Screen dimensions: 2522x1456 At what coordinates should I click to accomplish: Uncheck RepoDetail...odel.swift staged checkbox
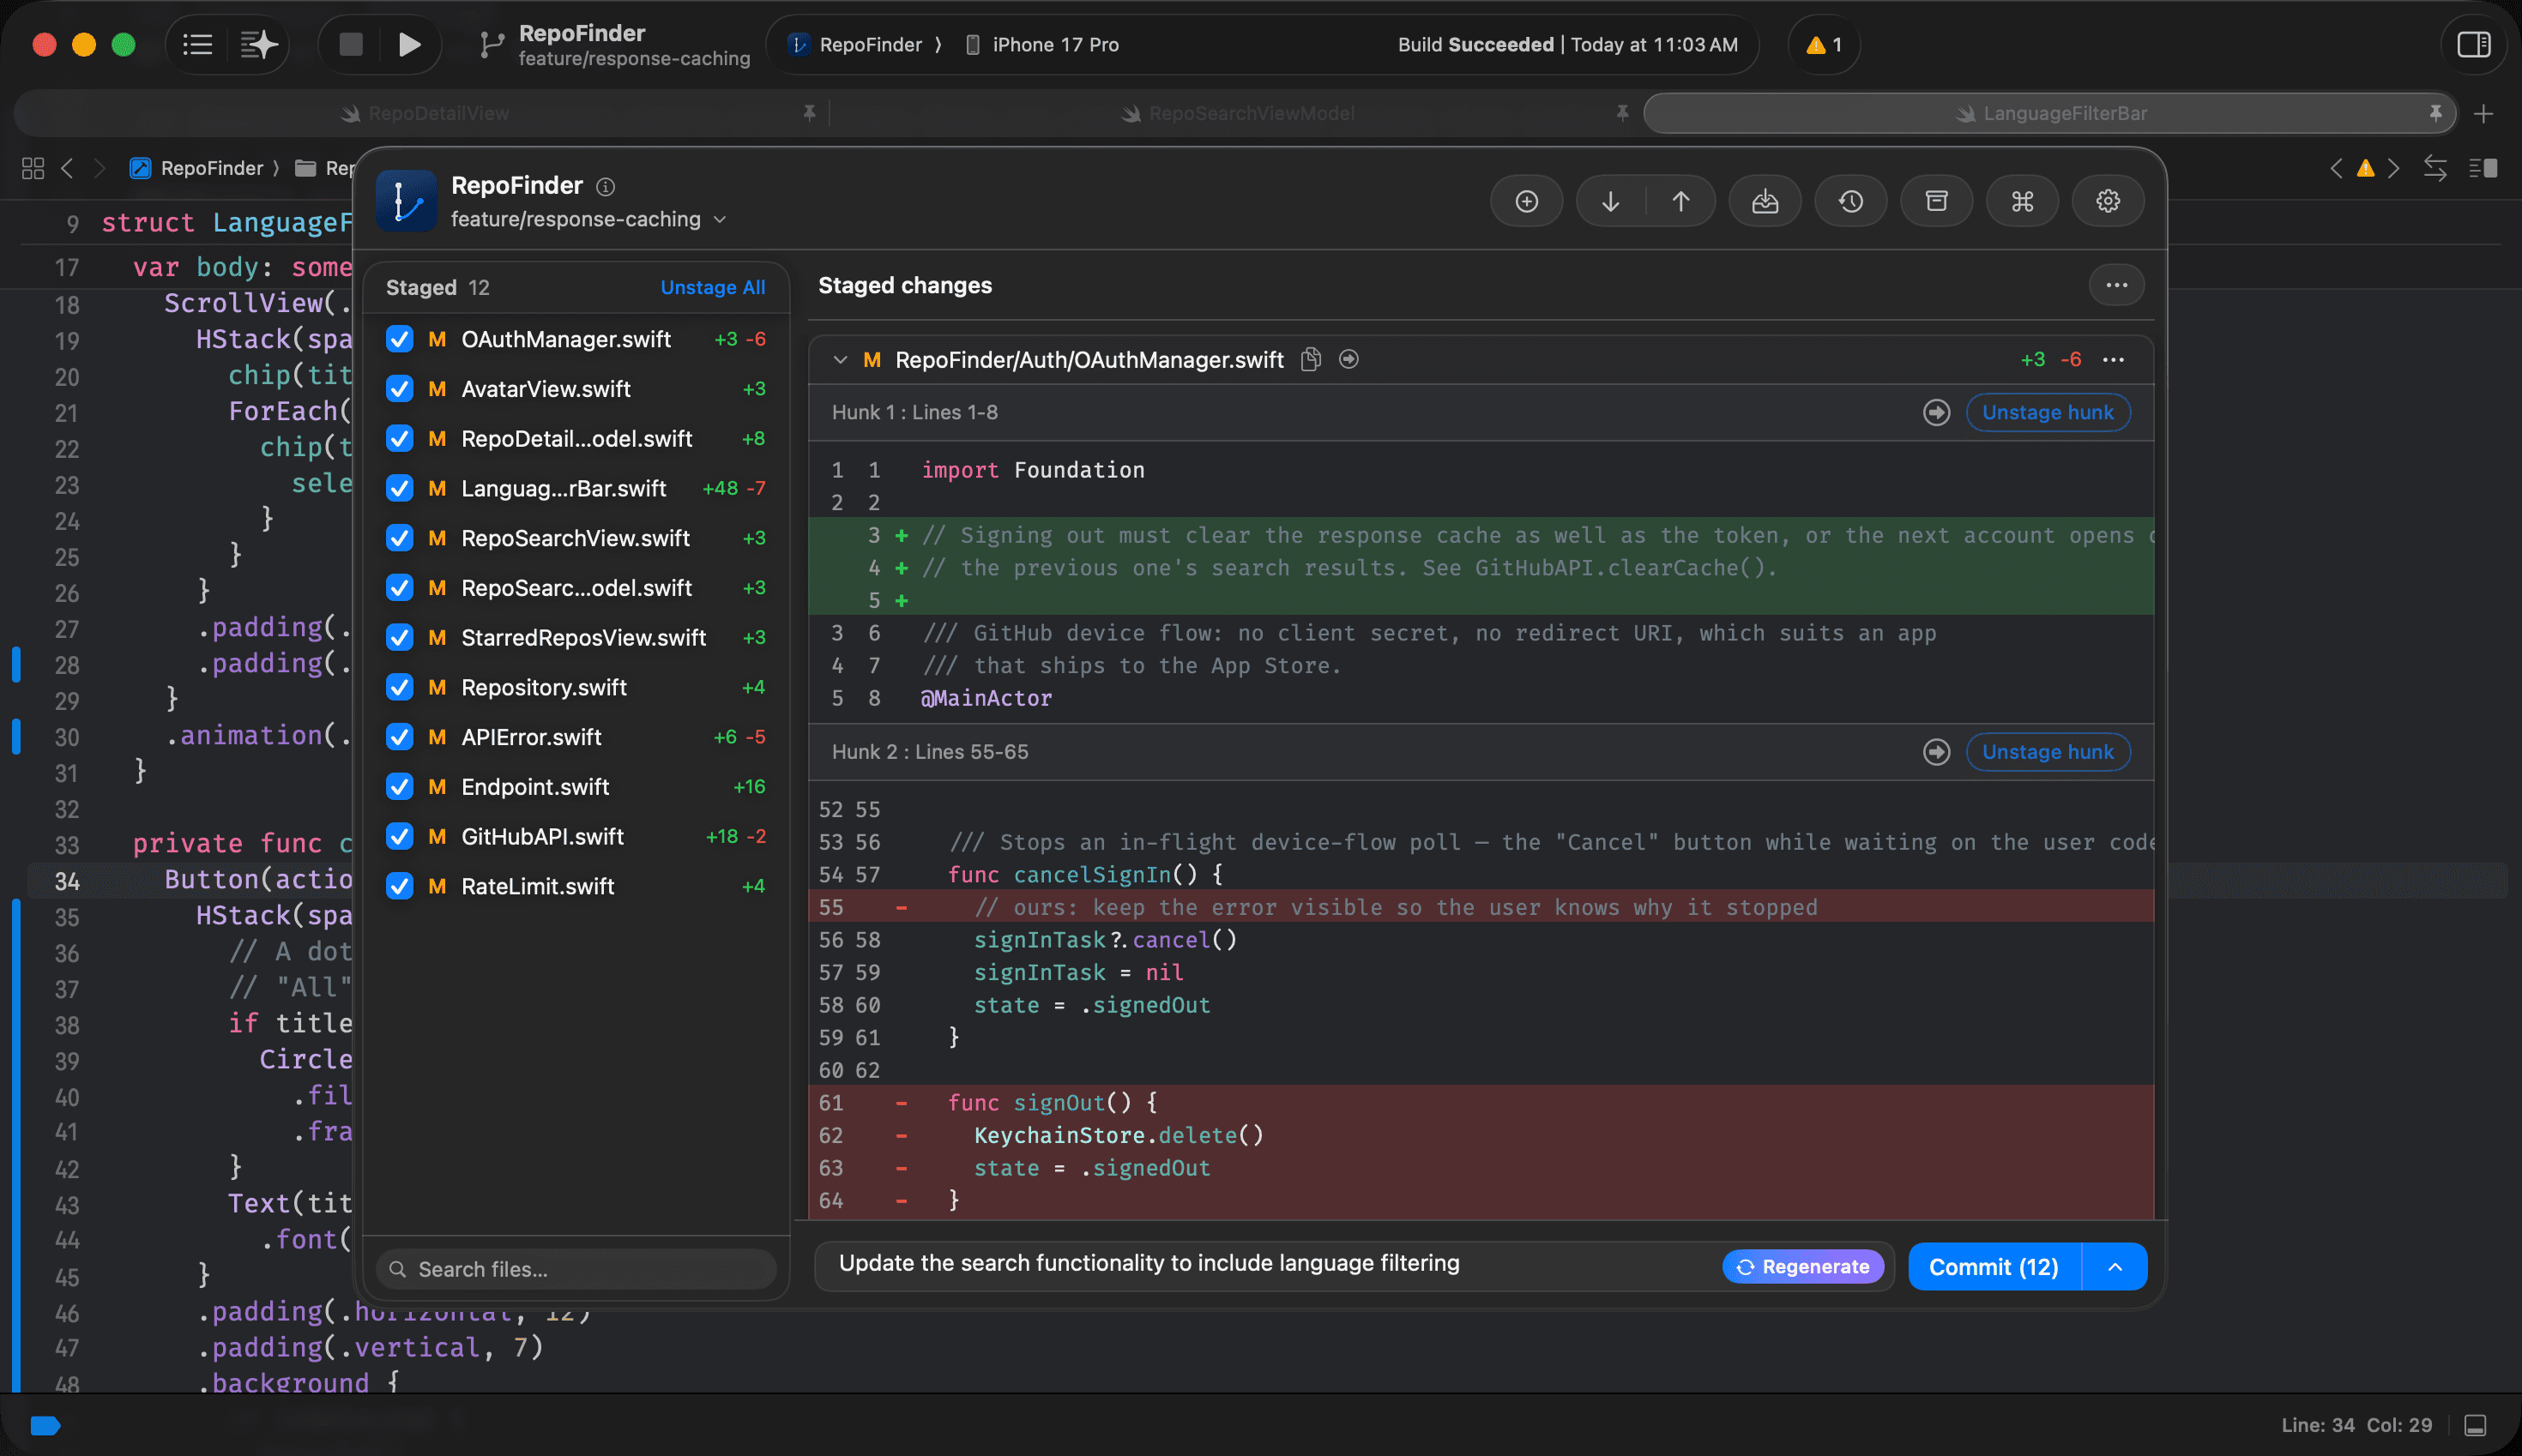tap(399, 438)
